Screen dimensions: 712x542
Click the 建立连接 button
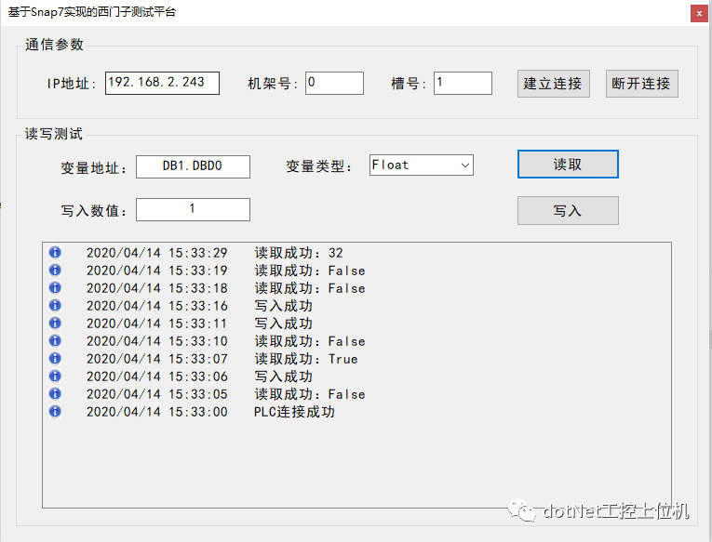554,84
